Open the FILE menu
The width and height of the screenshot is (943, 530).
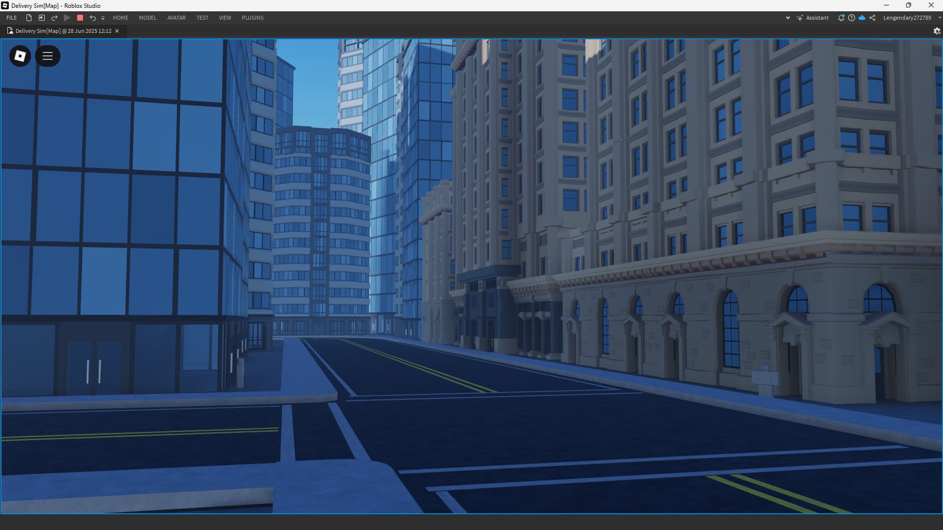[x=12, y=18]
